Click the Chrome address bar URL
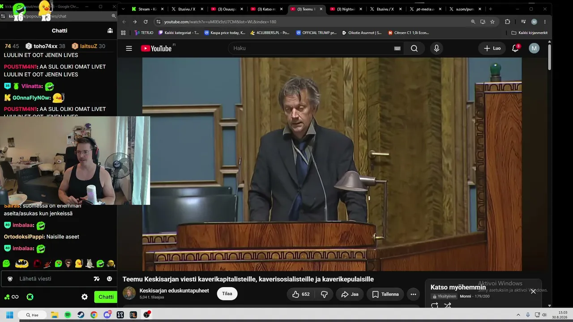Viewport: 573px width, 322px height. point(220,21)
